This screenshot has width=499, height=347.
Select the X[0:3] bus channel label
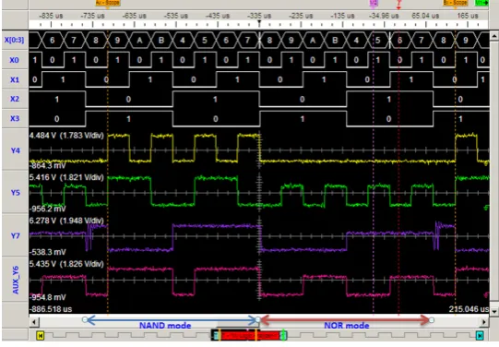pyautogui.click(x=14, y=40)
